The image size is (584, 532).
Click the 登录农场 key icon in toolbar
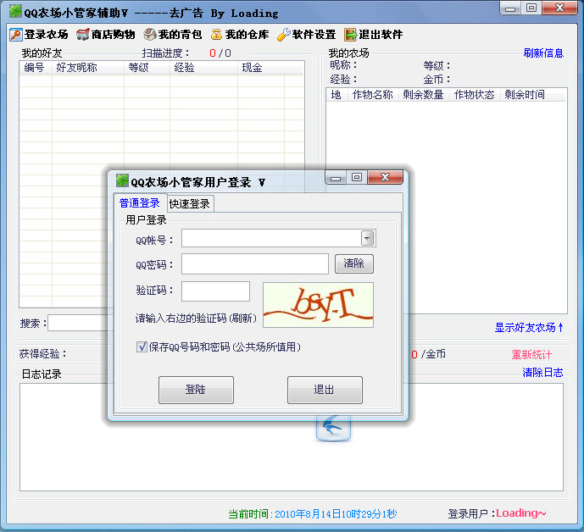(16, 35)
